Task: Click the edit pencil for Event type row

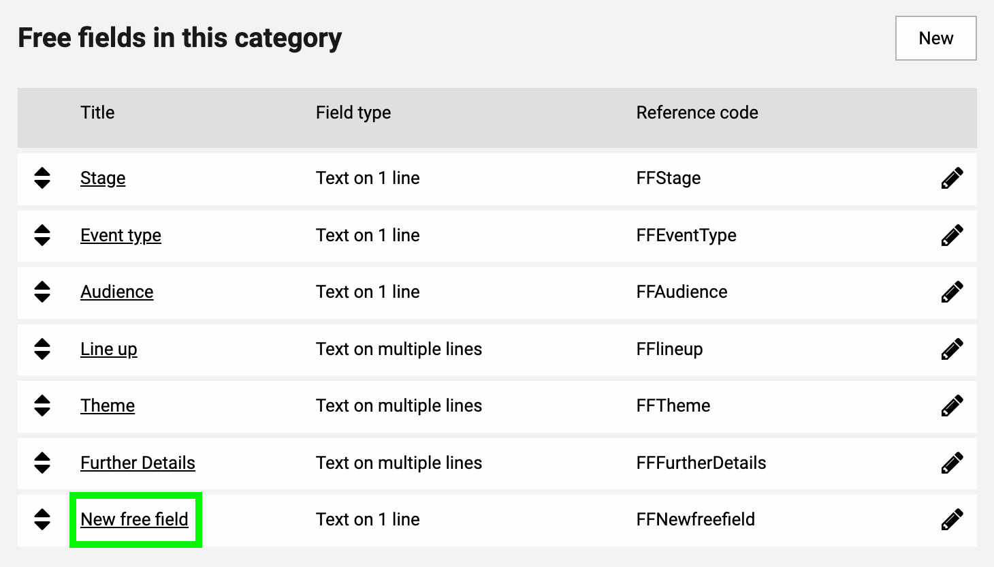Action: pyautogui.click(x=952, y=235)
